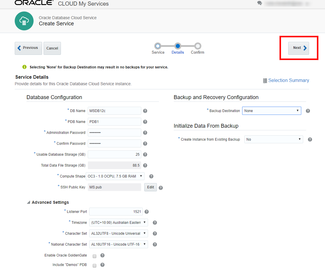Open help for Compute Shape

151,176
